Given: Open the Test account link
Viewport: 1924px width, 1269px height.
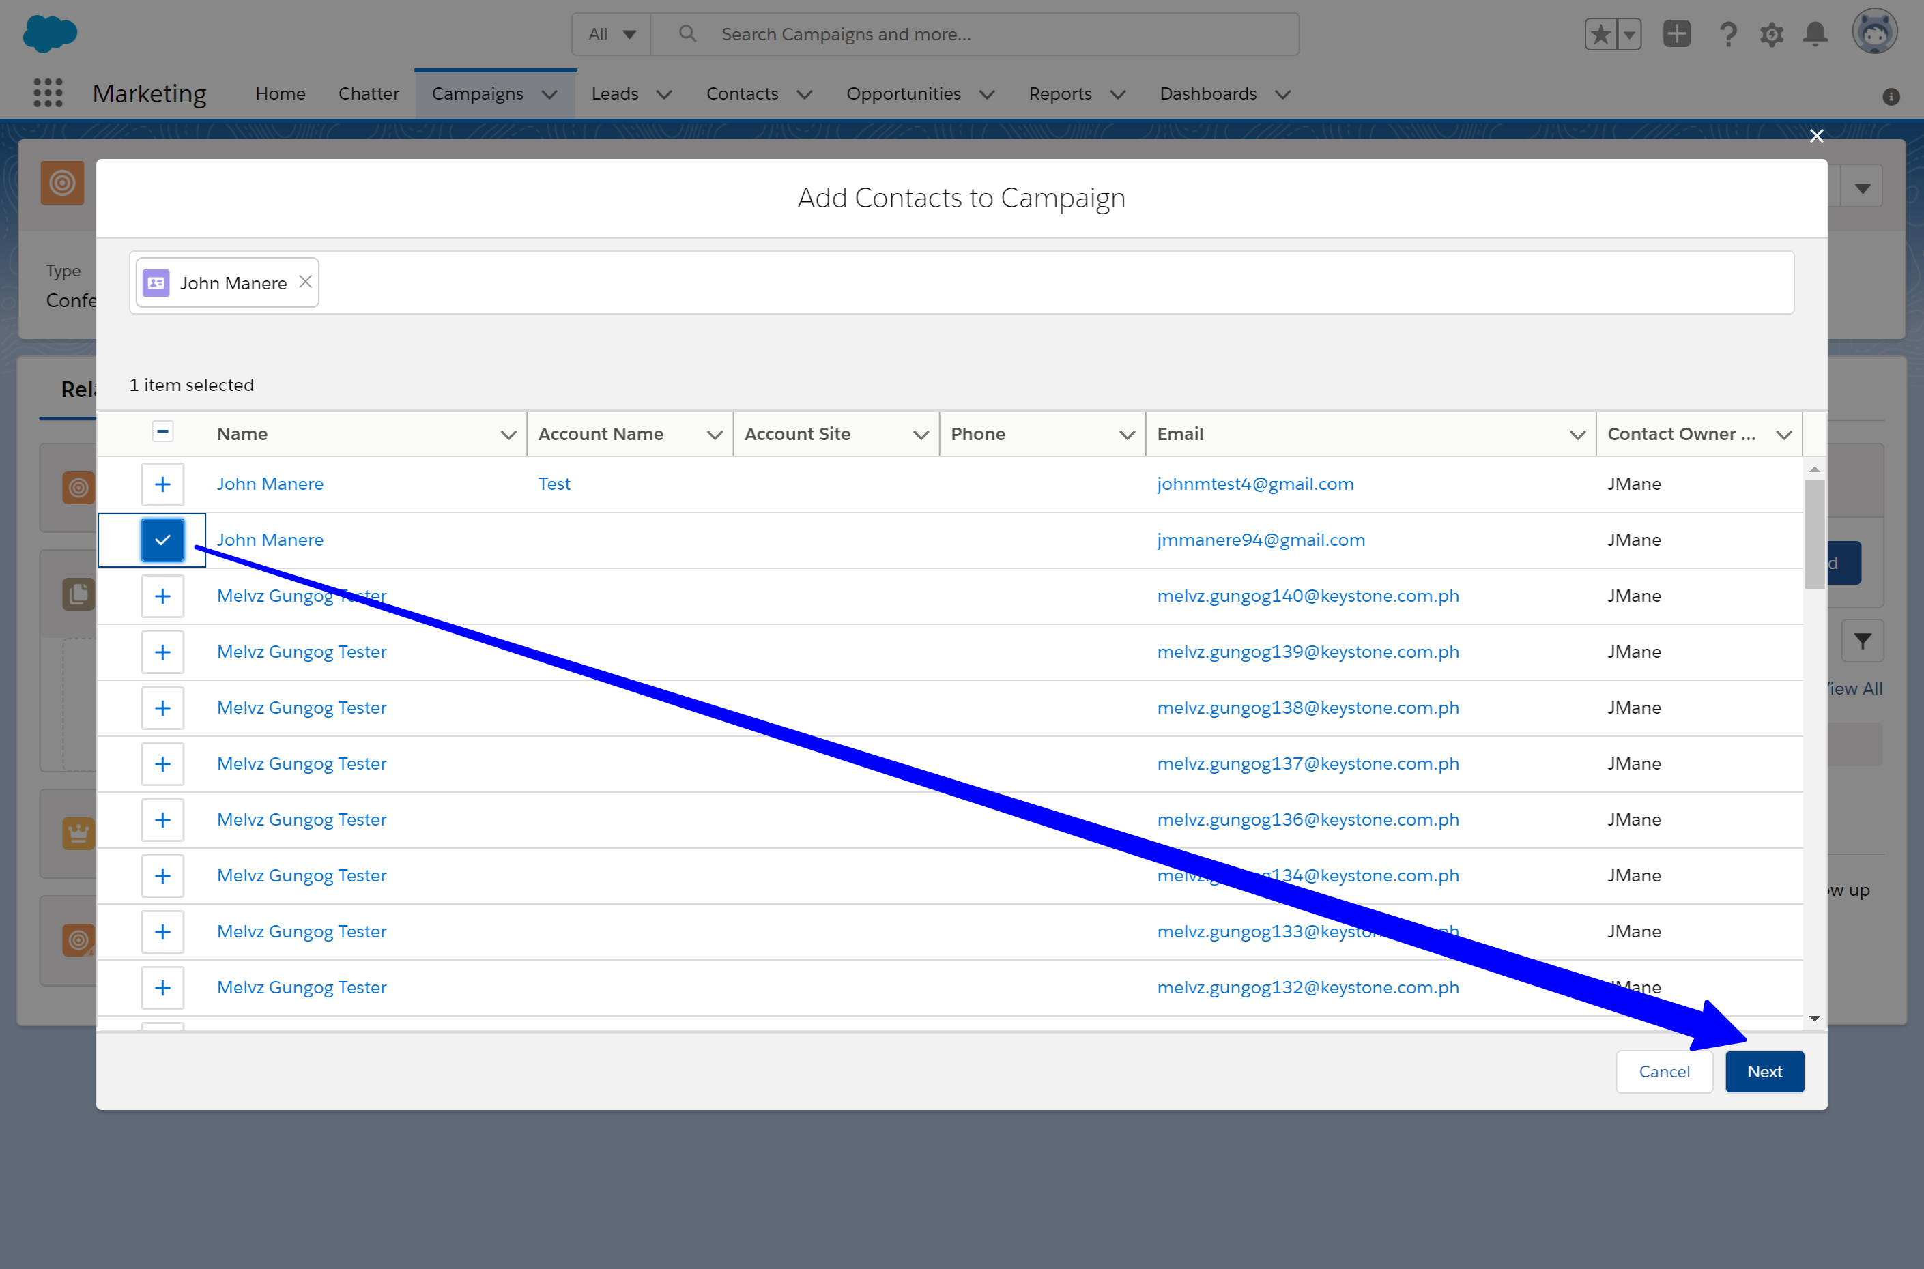Looking at the screenshot, I should click(x=554, y=484).
